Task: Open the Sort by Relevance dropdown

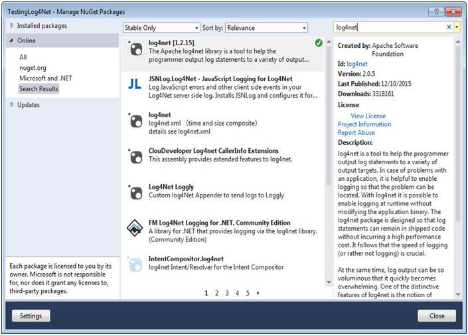Action: [x=266, y=28]
